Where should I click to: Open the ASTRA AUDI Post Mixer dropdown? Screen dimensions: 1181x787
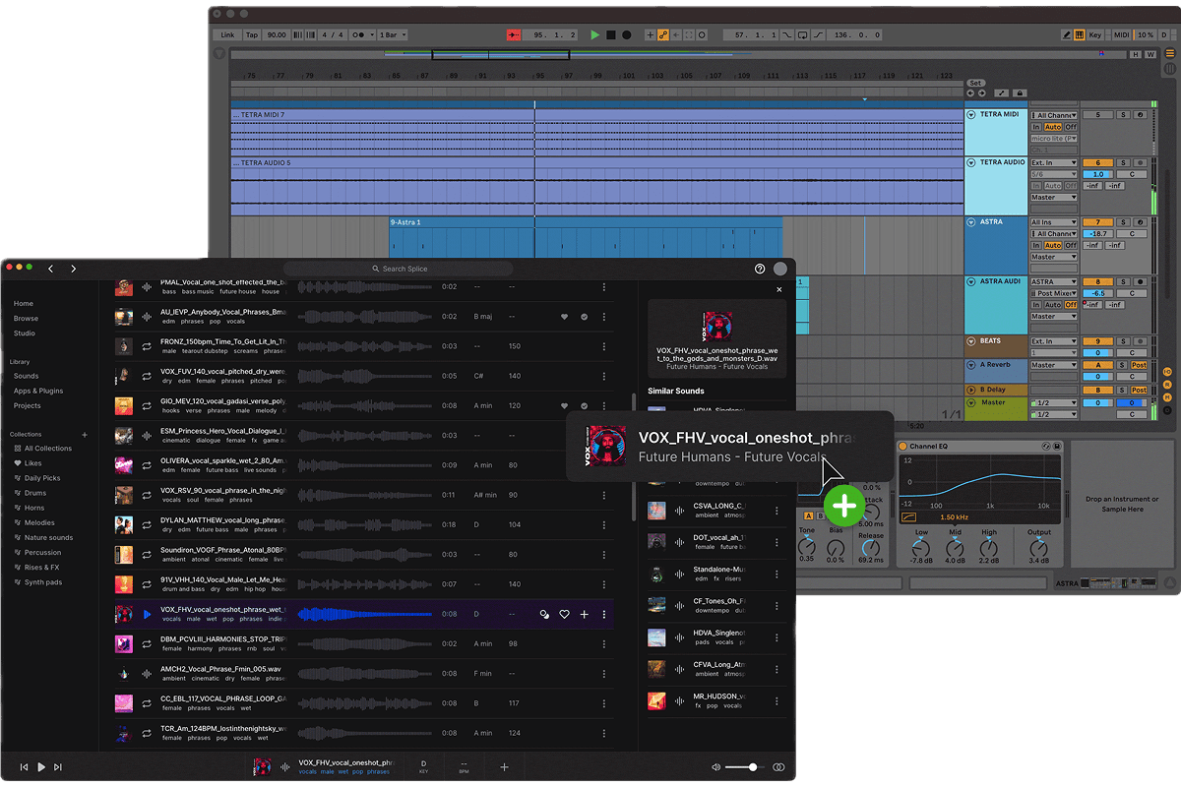coord(1054,293)
